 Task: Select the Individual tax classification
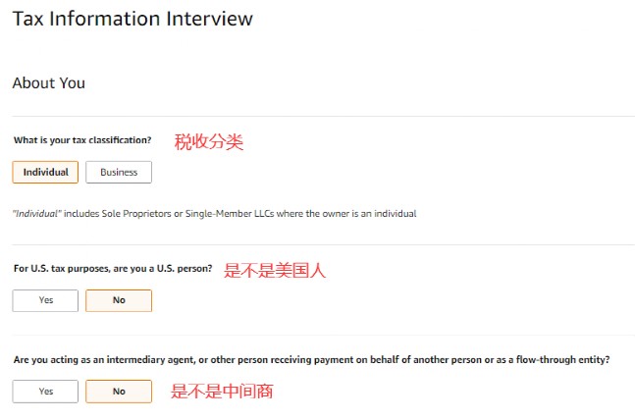point(45,173)
